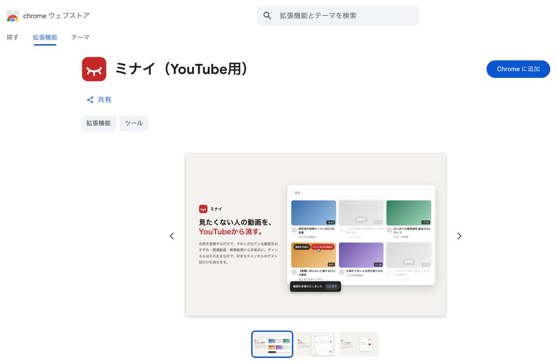The image size is (559, 364).
Task: Open the テーマ tab
Action: click(80, 37)
